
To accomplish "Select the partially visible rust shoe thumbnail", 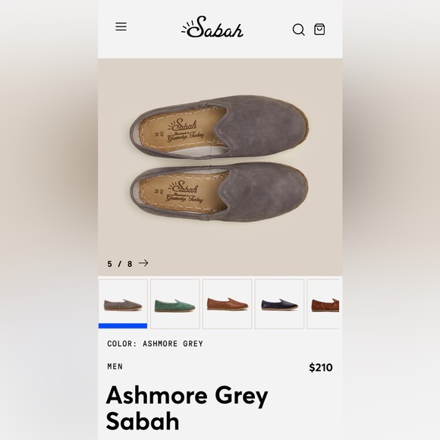I will [x=323, y=304].
